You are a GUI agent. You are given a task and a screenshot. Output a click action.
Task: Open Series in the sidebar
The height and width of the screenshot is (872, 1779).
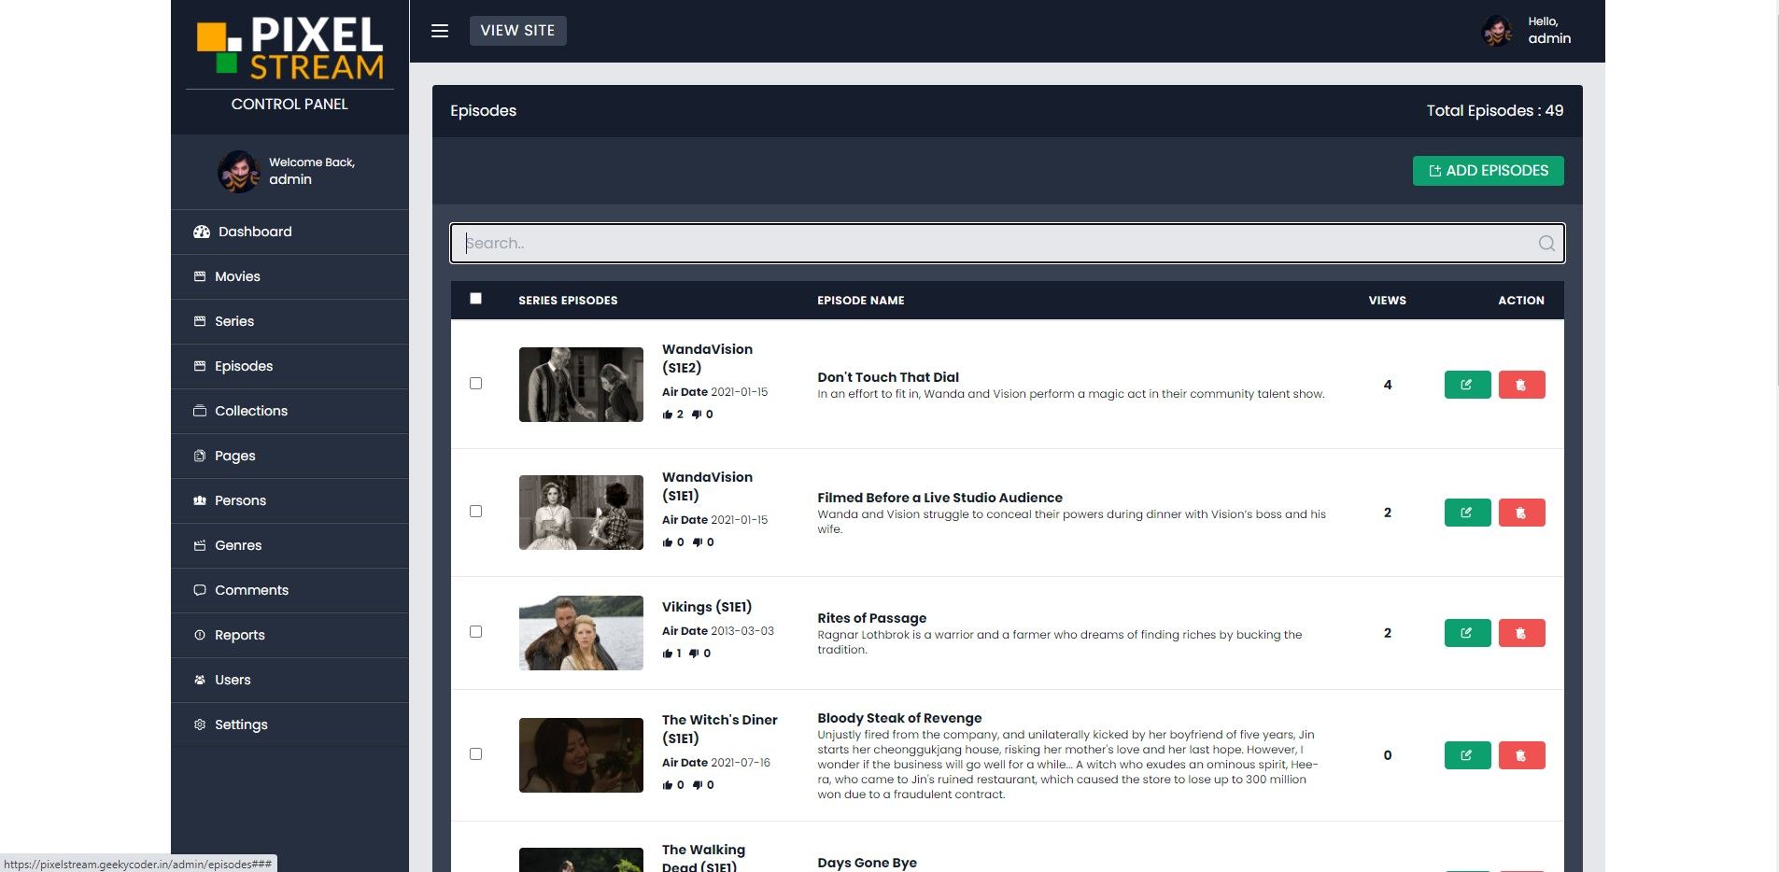tap(289, 321)
